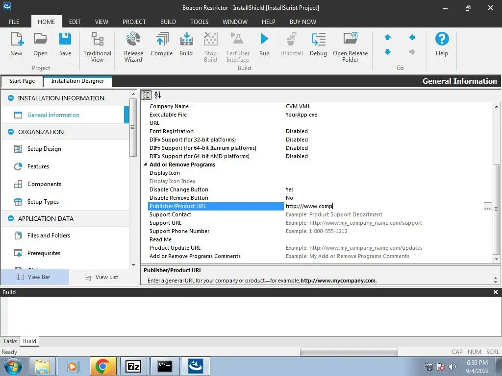Collapse Add or Remove Programs group
Viewport: 502px width, 376px height.
coord(145,164)
